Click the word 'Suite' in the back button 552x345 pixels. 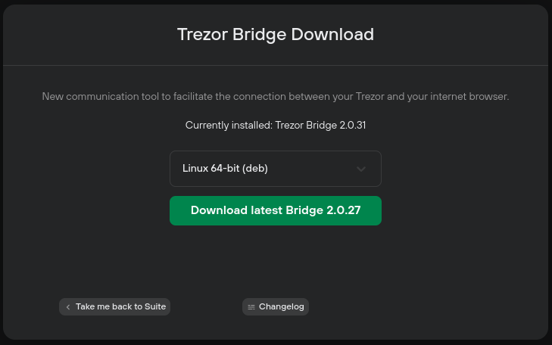[x=155, y=306]
